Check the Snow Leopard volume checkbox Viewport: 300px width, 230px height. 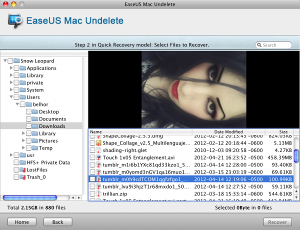pos(10,61)
